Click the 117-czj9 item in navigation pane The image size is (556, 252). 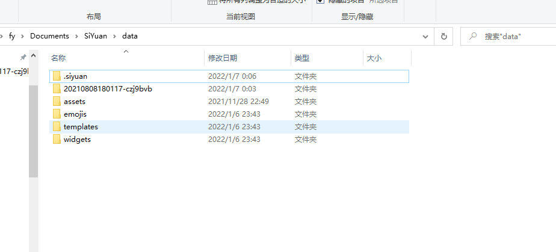pos(13,71)
